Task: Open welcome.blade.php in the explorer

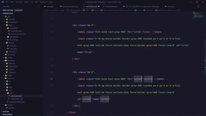Action: (x=17, y=102)
